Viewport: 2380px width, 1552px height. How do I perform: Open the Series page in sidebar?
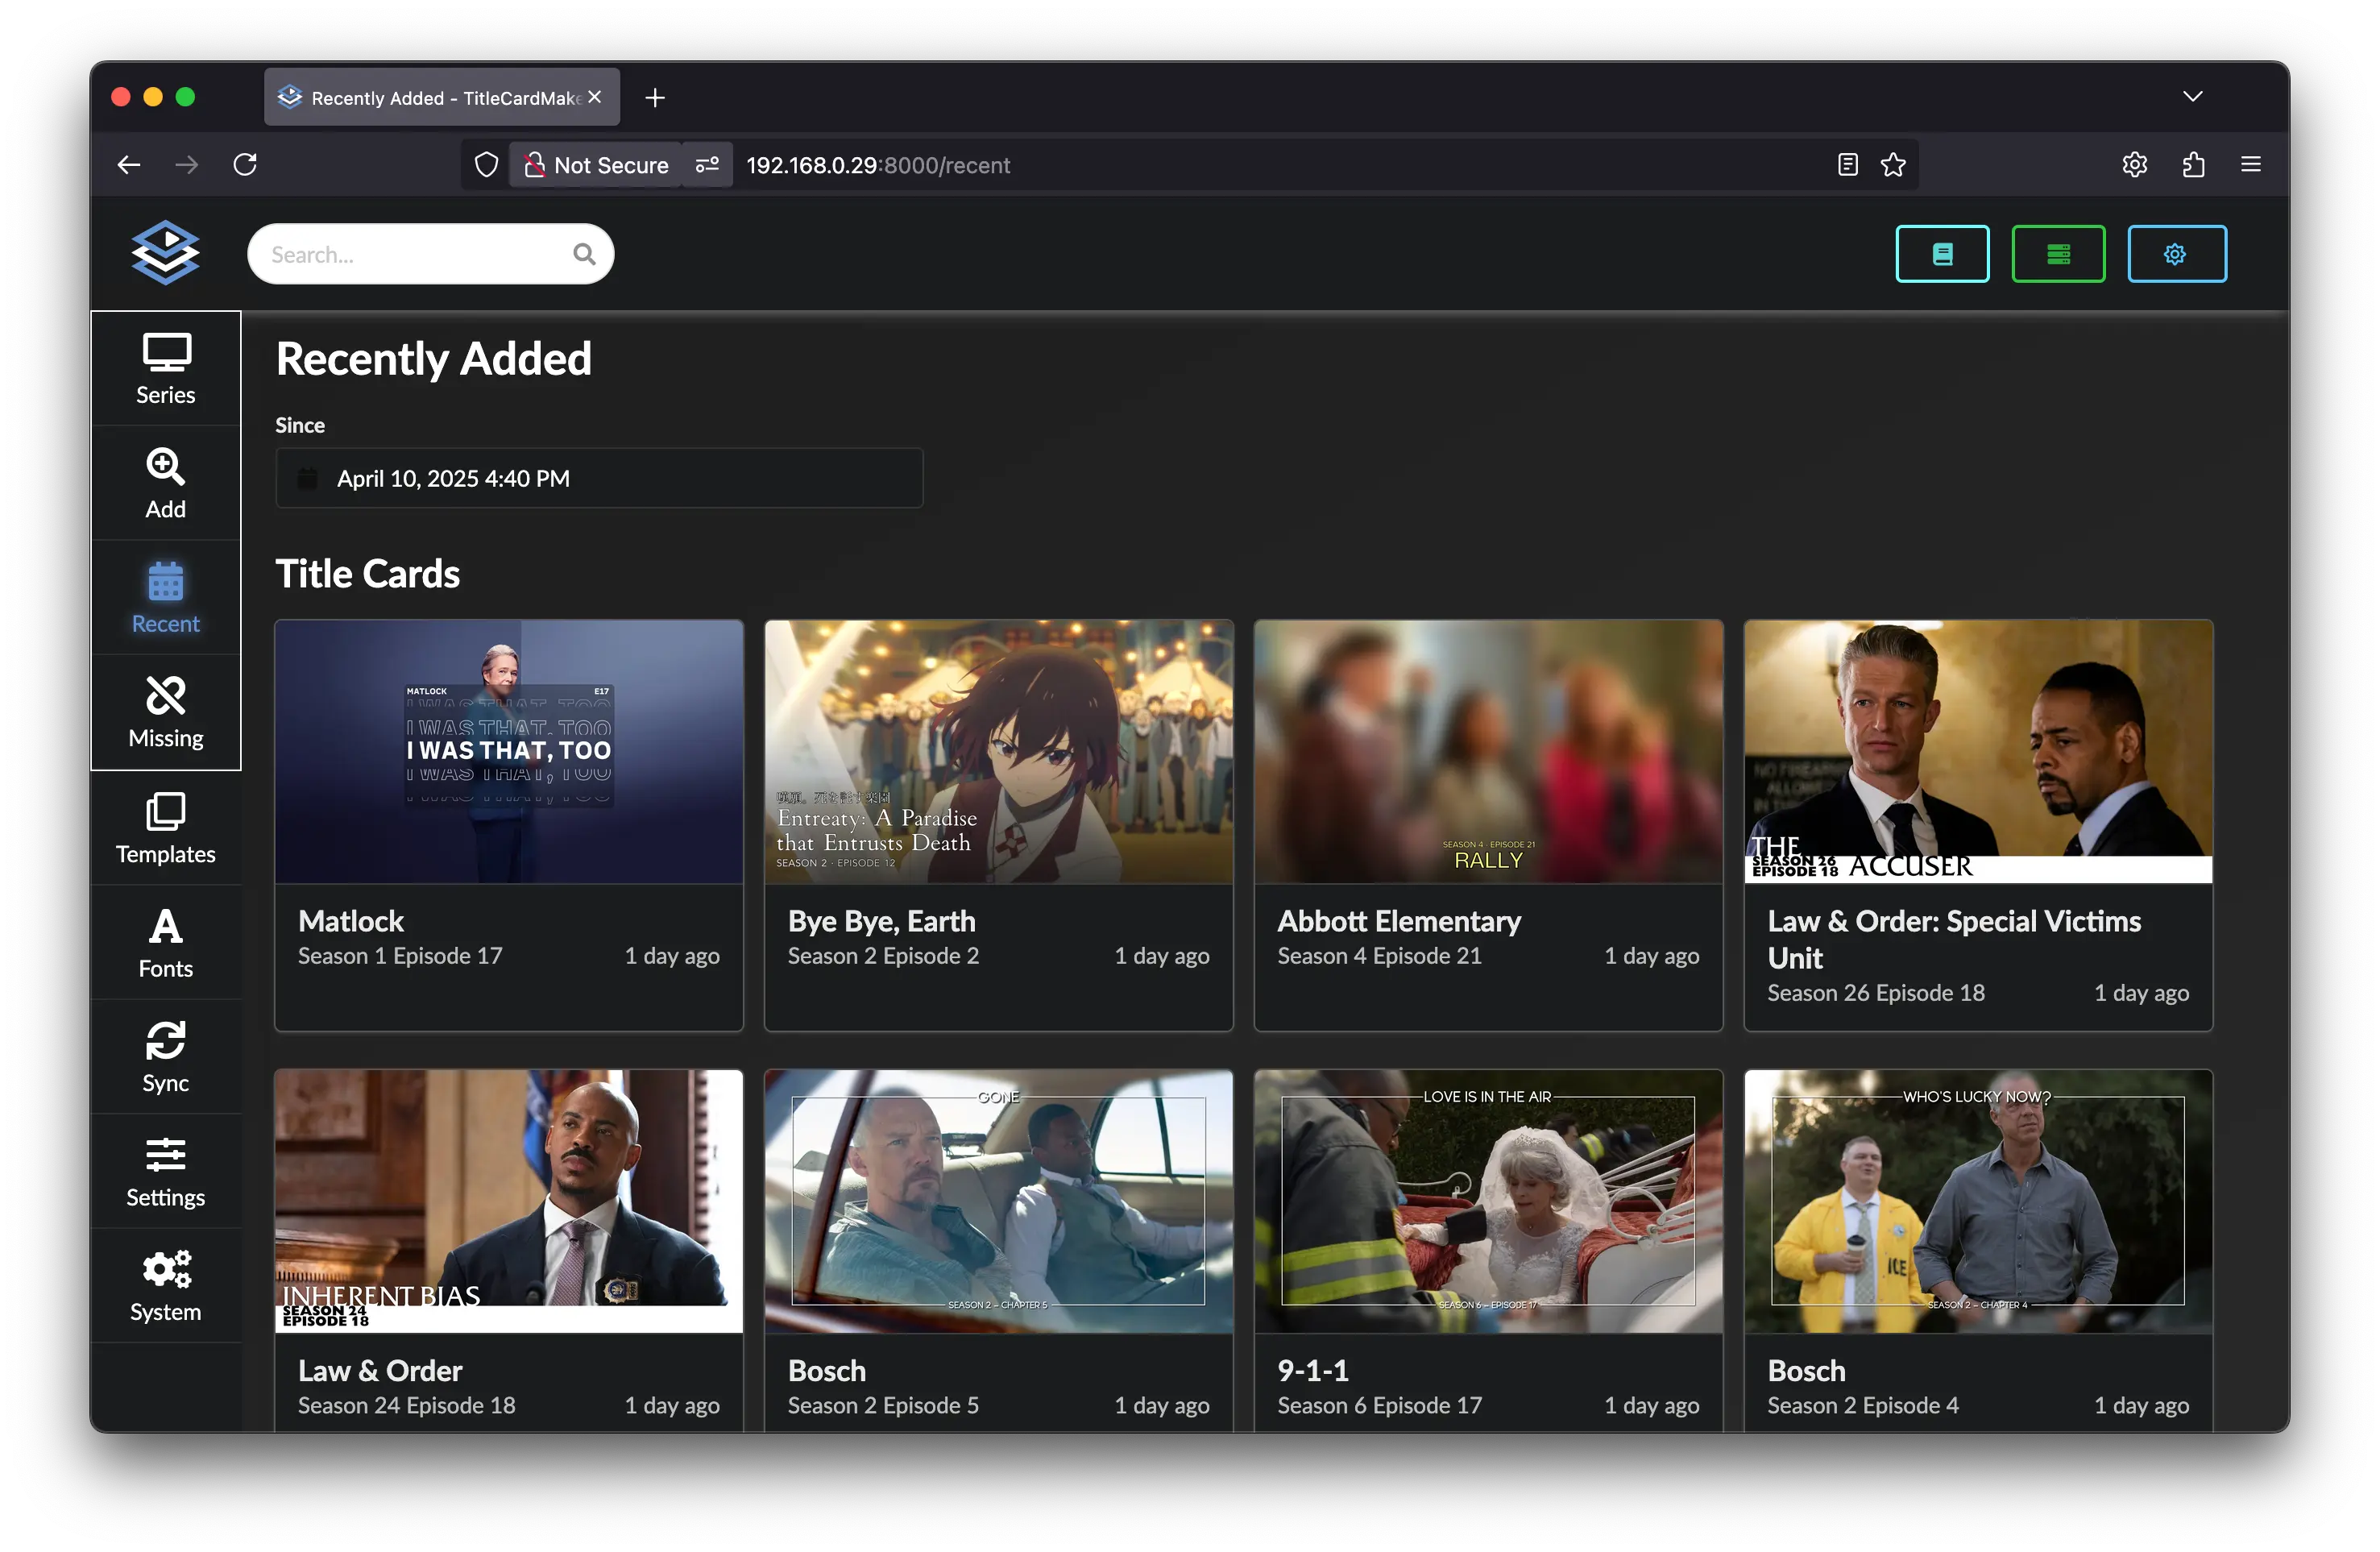click(x=166, y=369)
